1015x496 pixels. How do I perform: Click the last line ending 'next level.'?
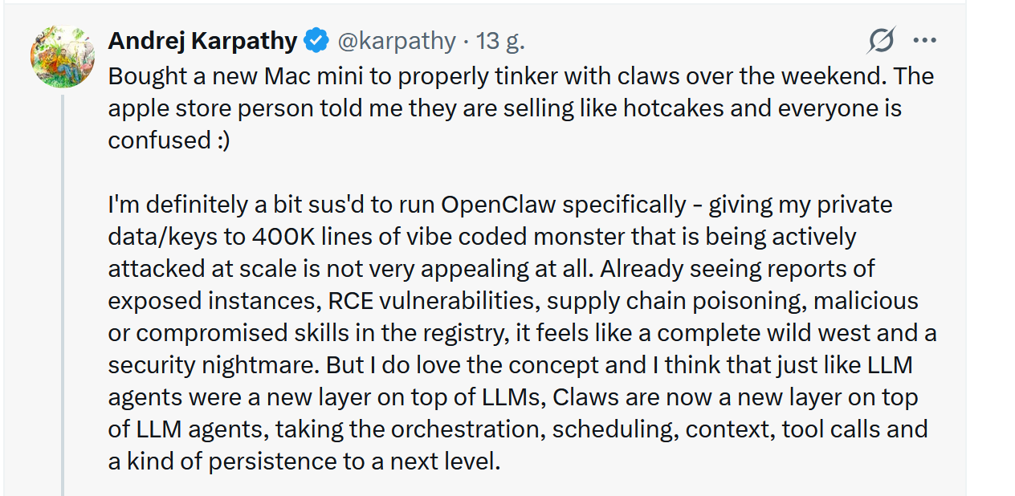click(x=304, y=461)
